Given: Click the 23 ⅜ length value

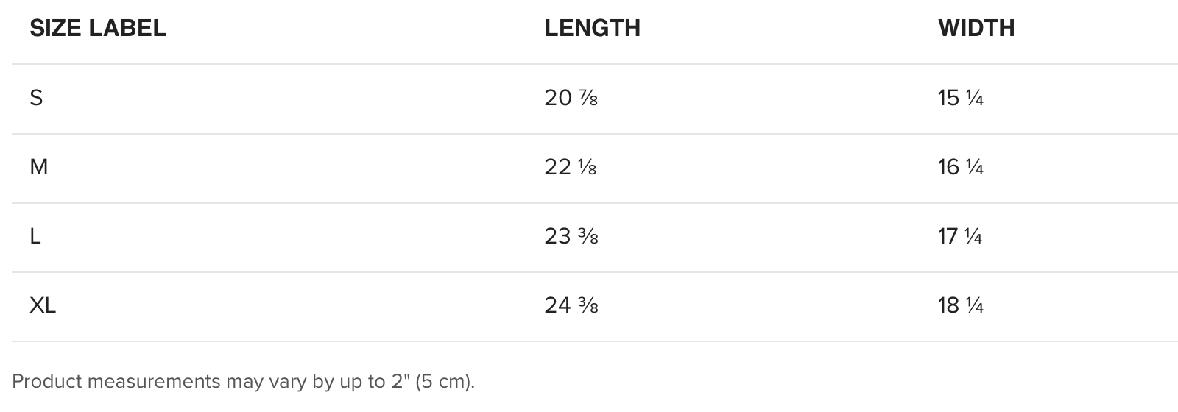Looking at the screenshot, I should click(x=571, y=236).
